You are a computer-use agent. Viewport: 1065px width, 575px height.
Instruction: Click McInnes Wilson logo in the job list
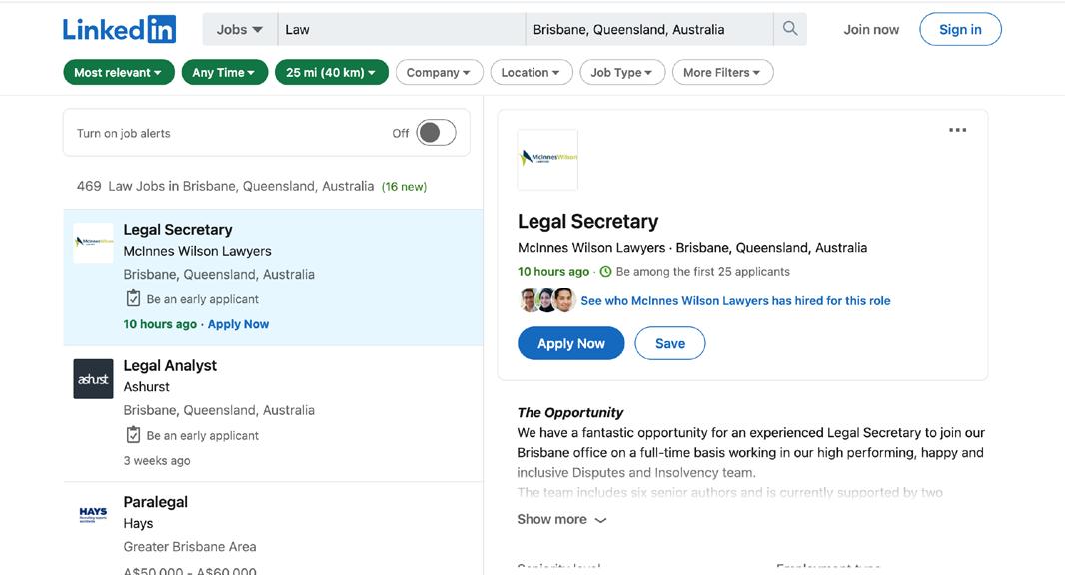[x=93, y=243]
